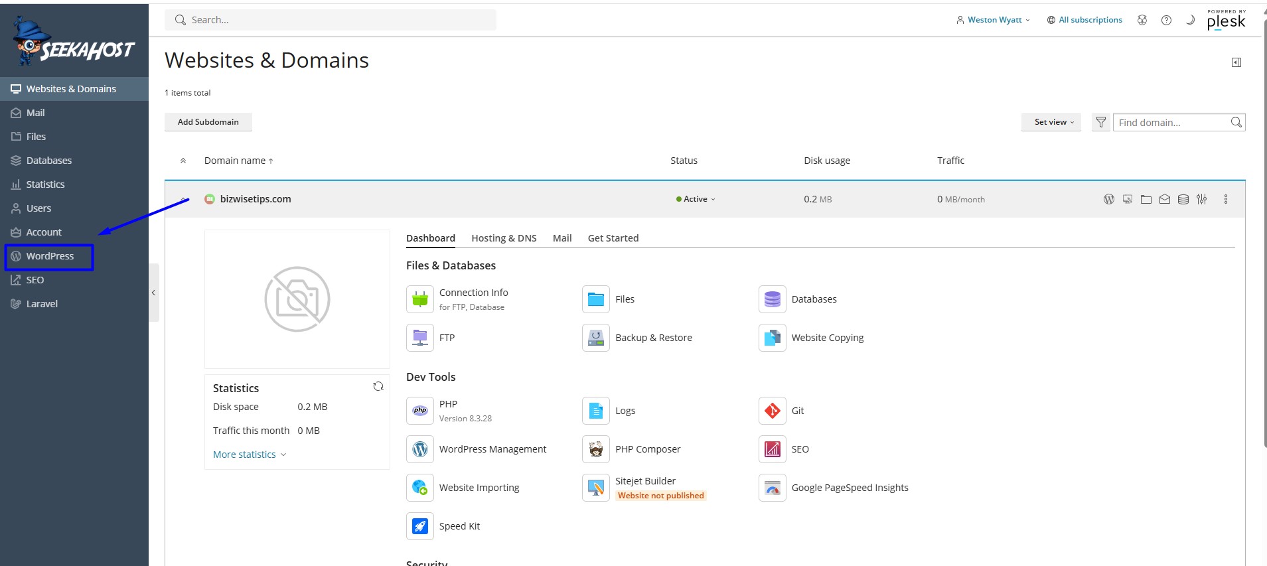
Task: Open Connection Info for FTP, Database
Action: 456,299
